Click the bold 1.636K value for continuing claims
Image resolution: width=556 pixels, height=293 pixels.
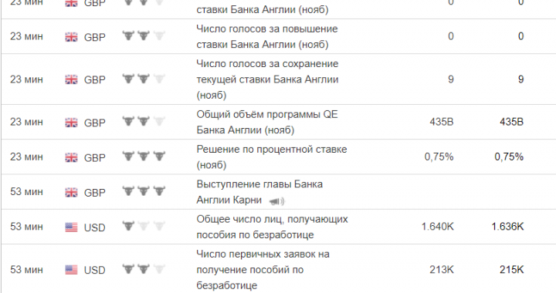coord(507,227)
